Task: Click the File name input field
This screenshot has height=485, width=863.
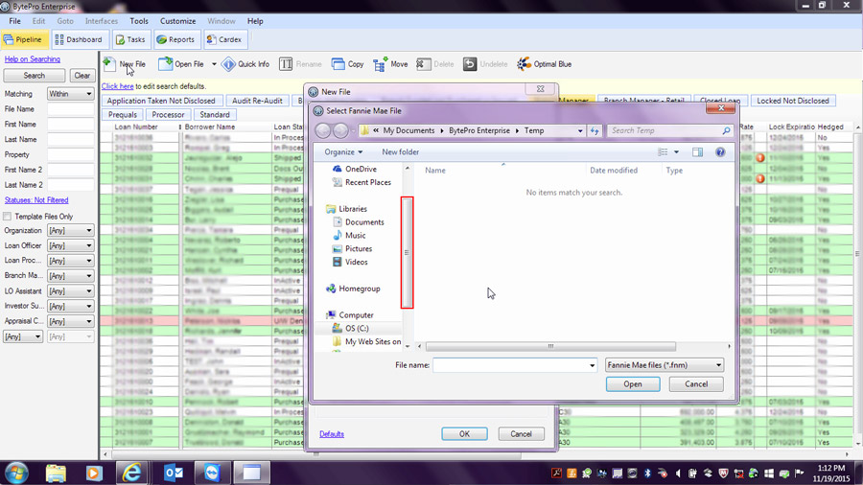Action: 510,364
